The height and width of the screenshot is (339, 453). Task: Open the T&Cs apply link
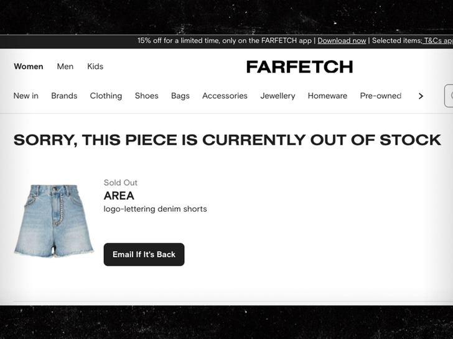click(438, 41)
